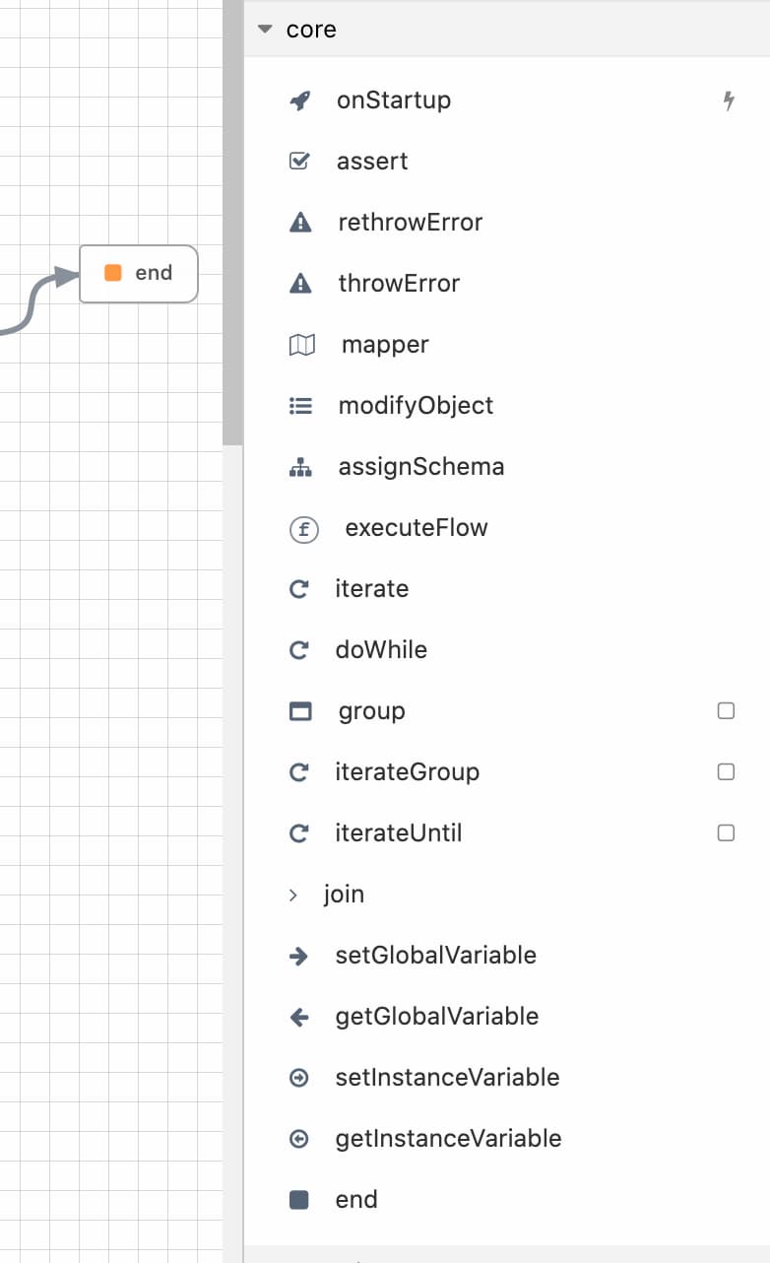Click the end node on canvas

[138, 273]
